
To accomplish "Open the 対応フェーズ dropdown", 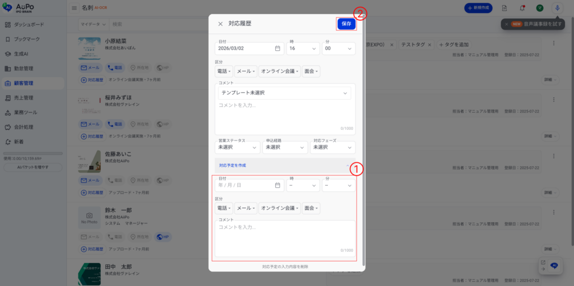I will tap(332, 147).
